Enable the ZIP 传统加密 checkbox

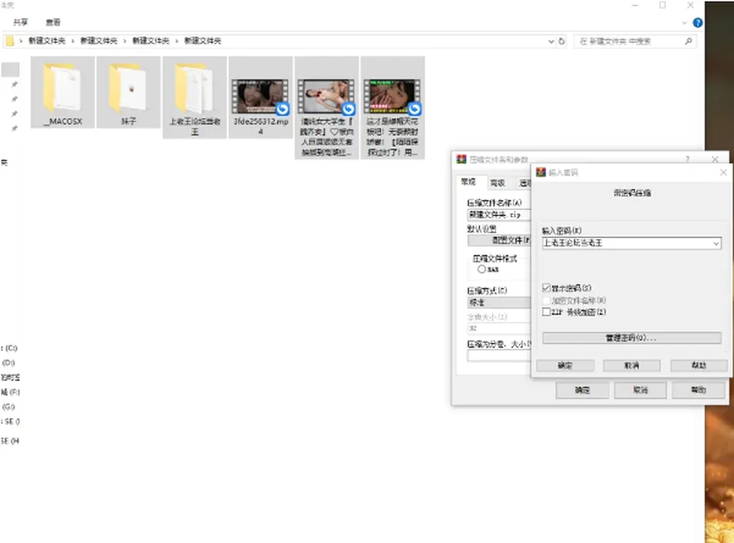tap(546, 312)
